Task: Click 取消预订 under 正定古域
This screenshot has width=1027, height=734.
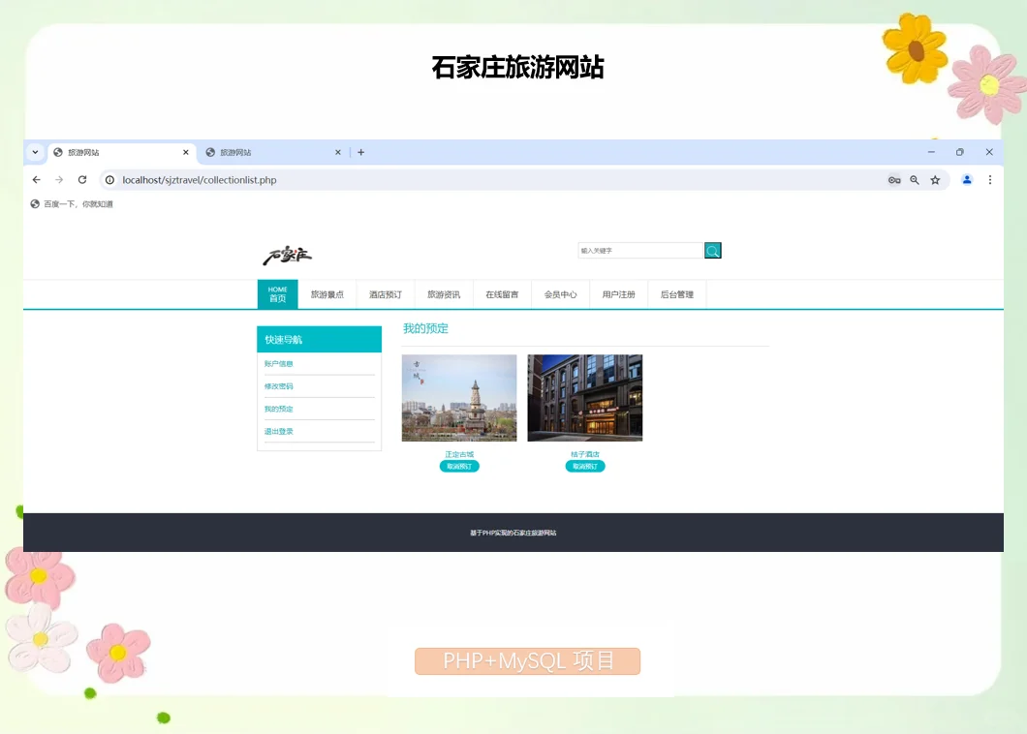Action: [459, 466]
